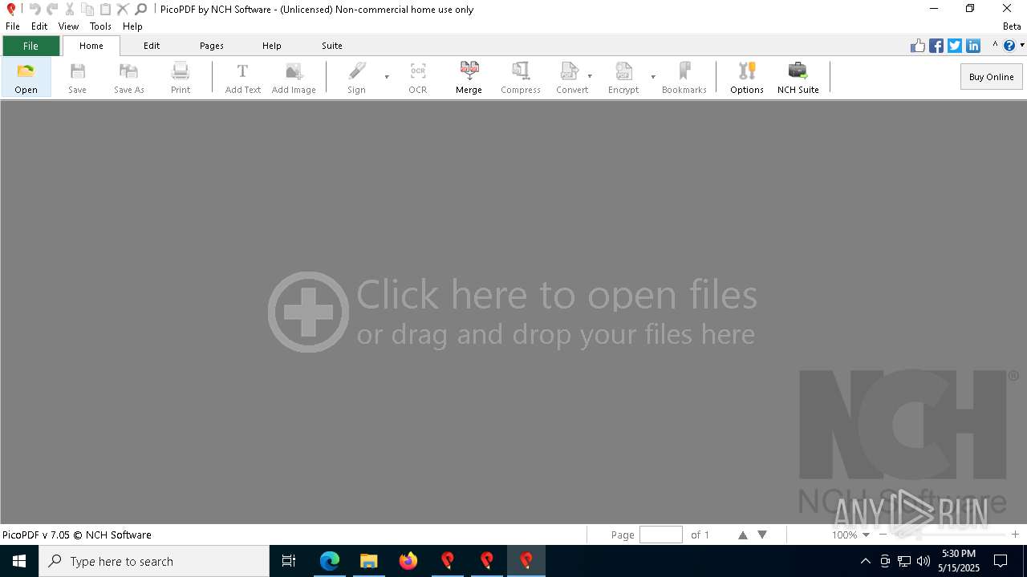Viewport: 1027px width, 577px height.
Task: Collapse the ribbon with caret arrow
Action: (995, 46)
